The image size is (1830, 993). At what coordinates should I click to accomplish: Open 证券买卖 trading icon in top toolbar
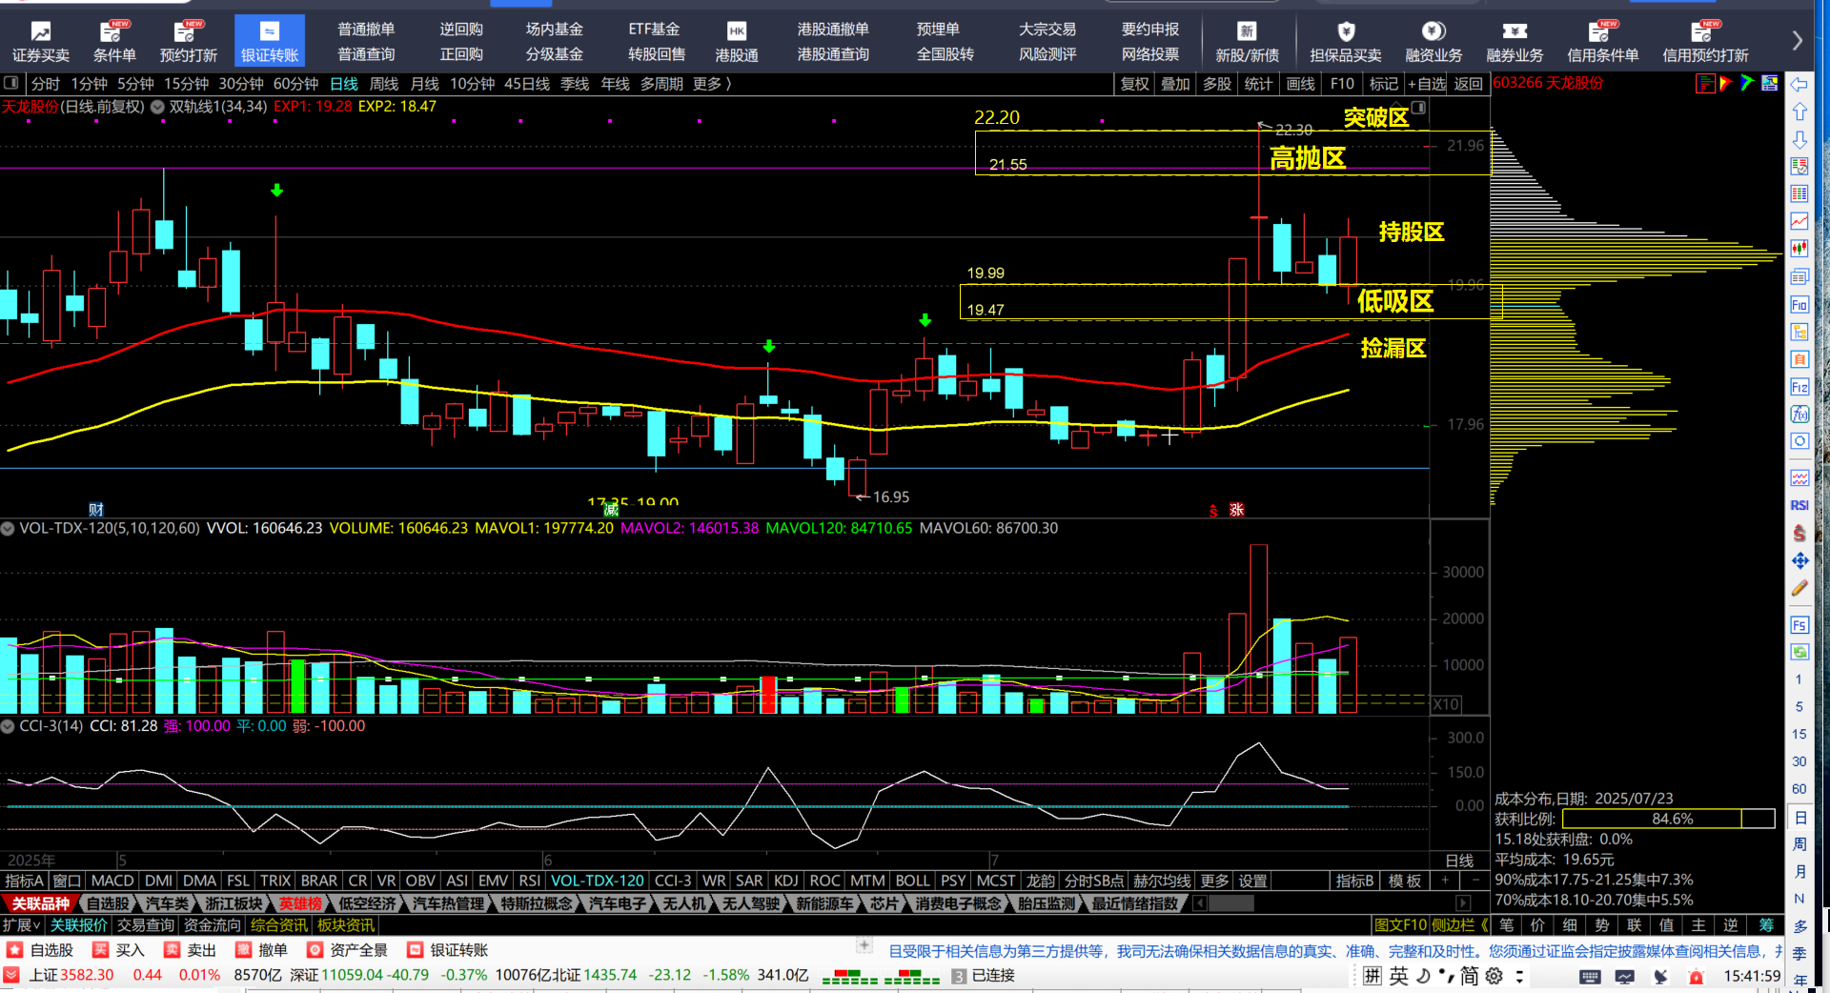41,42
